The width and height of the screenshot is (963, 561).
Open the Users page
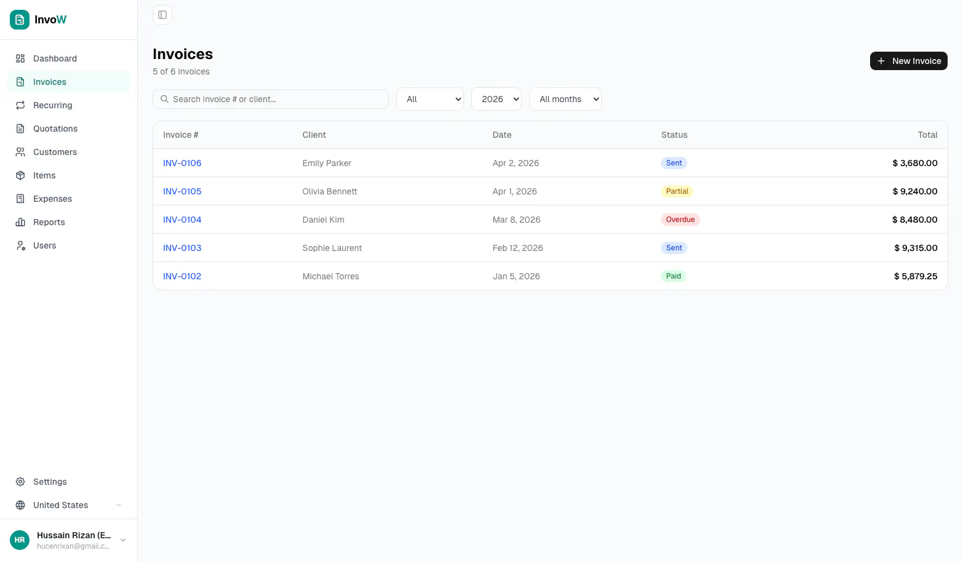[68, 245]
